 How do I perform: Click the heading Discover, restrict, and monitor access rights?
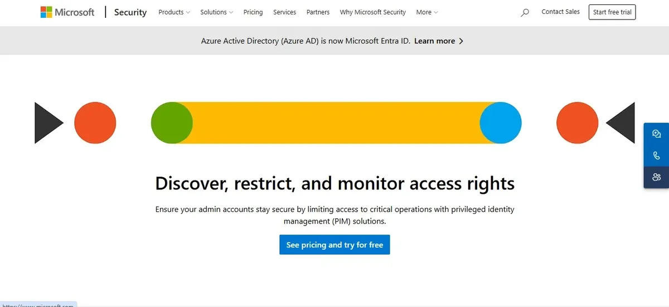pyautogui.click(x=334, y=183)
